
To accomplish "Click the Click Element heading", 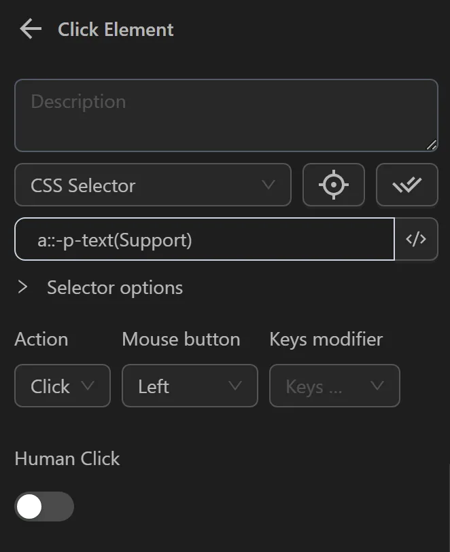I will (116, 29).
